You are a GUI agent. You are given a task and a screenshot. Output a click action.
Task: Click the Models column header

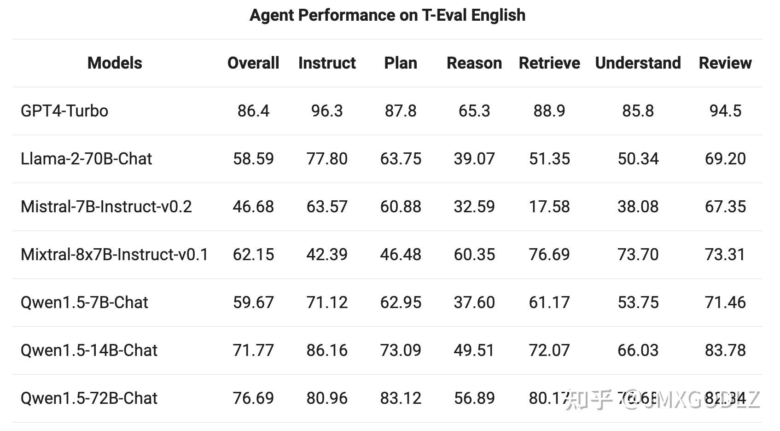point(115,63)
